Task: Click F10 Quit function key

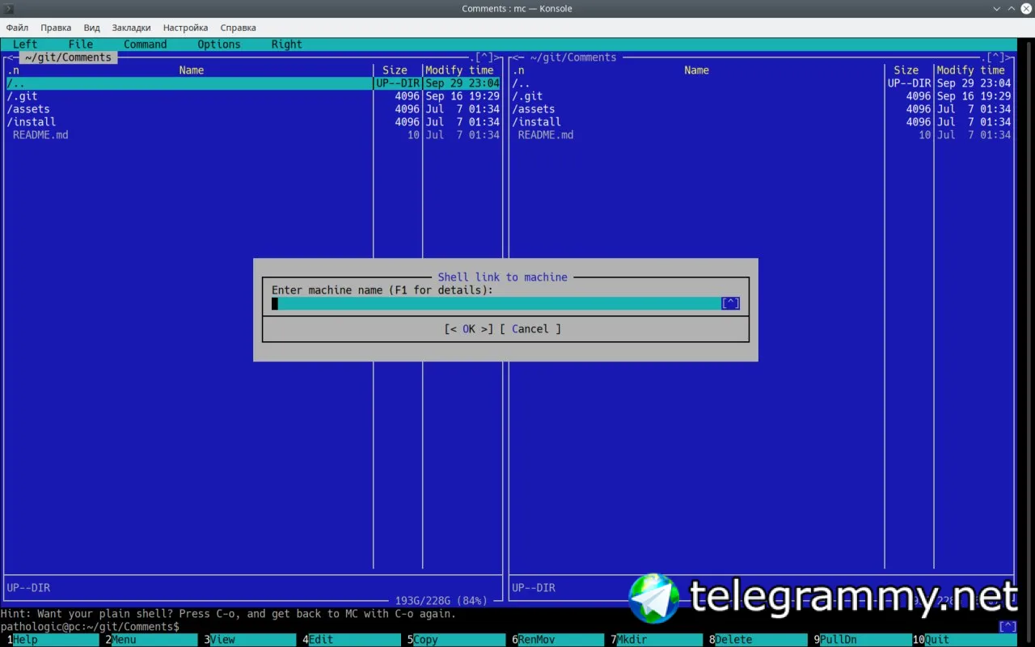Action: [964, 640]
